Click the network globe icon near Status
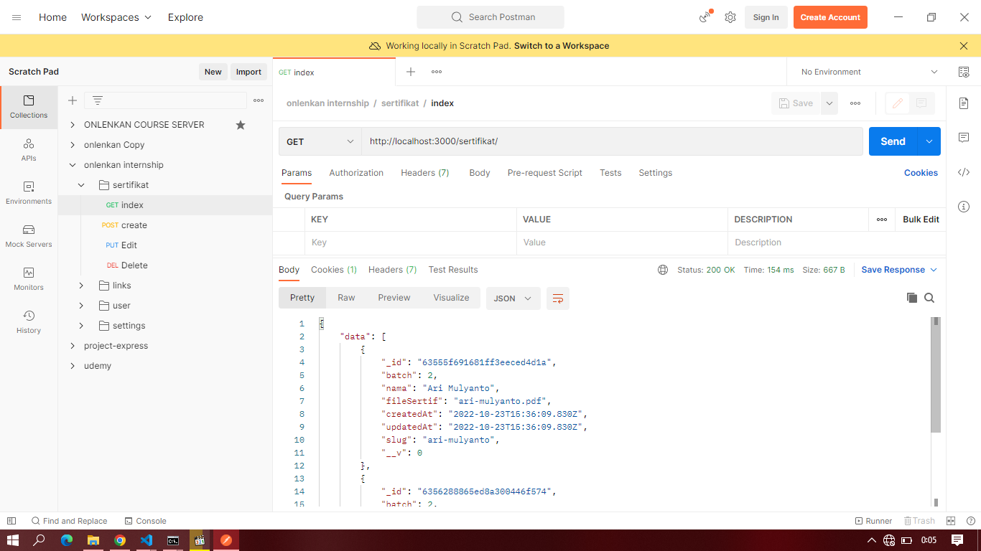 [x=663, y=270]
